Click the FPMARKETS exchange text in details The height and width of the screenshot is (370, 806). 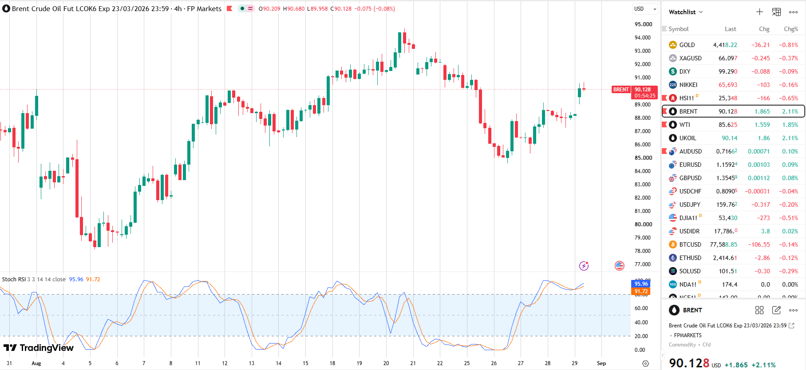(x=688, y=335)
